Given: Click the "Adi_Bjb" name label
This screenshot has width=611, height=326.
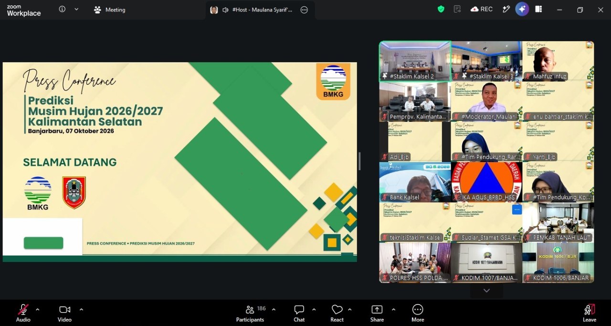Looking at the screenshot, I should pos(400,157).
